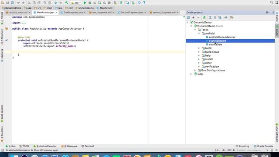The height and width of the screenshot is (157, 279).
Task: Click the Execute Gradle Task green icon
Action: 204,17
